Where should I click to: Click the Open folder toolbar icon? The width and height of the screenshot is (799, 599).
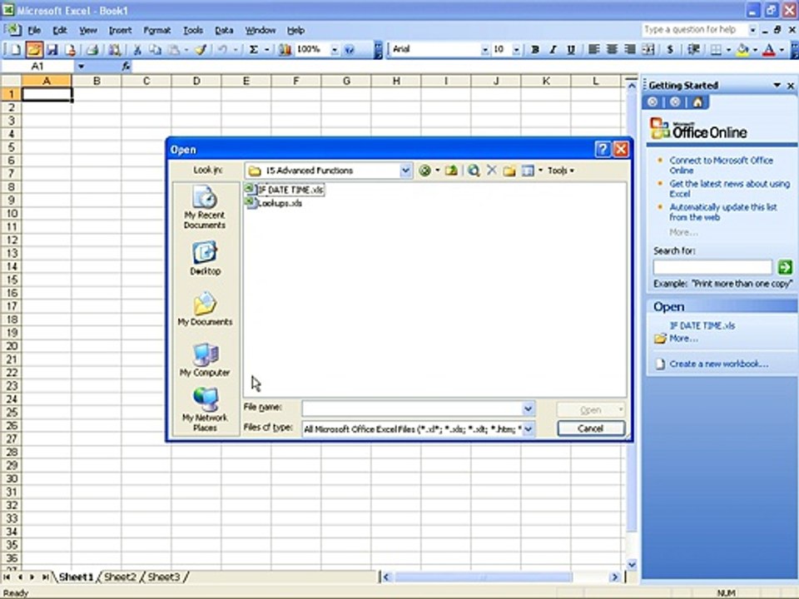34,49
